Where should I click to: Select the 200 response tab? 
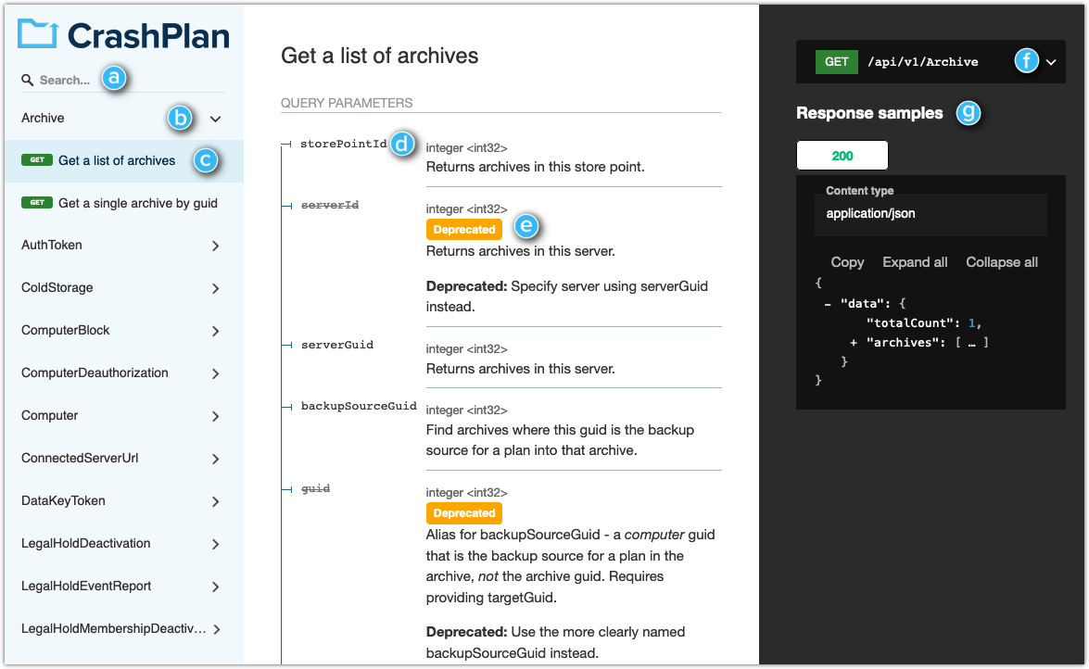(x=842, y=156)
